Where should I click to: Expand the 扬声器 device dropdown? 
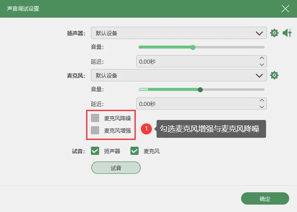tap(179, 33)
